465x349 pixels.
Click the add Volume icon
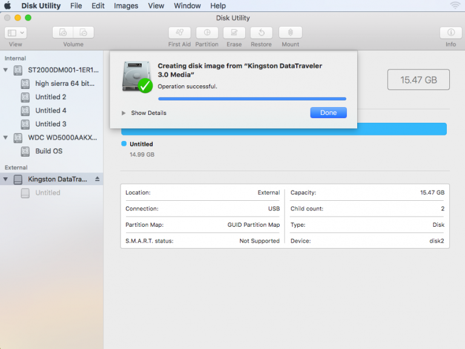(x=63, y=33)
